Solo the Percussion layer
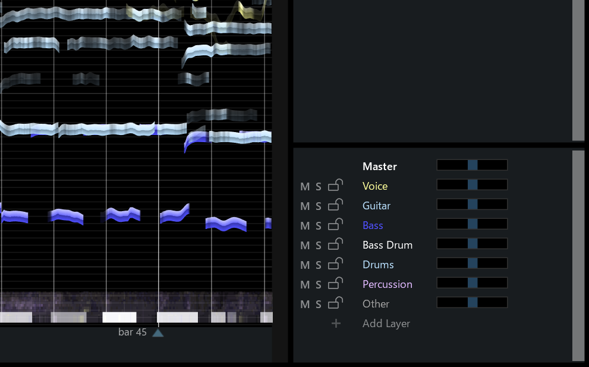The image size is (589, 367). [x=319, y=285]
